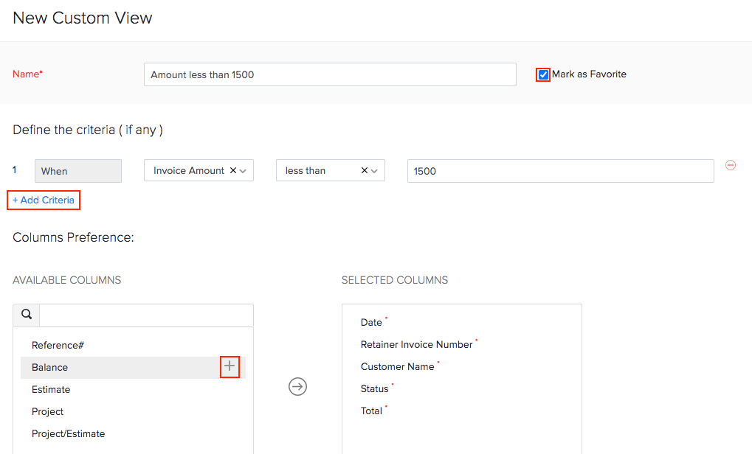Click the search magnifier in Available Columns
The image size is (752, 454).
(27, 315)
